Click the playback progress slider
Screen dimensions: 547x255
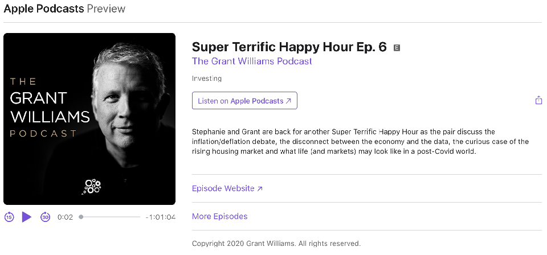[x=111, y=217]
